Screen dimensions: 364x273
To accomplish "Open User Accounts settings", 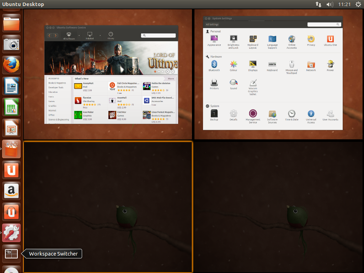I will pyautogui.click(x=330, y=115).
